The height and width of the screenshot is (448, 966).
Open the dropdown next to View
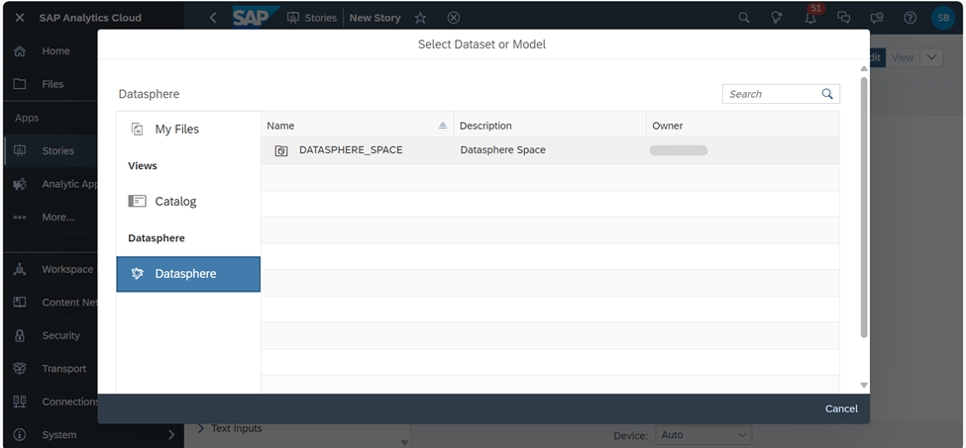coord(931,57)
